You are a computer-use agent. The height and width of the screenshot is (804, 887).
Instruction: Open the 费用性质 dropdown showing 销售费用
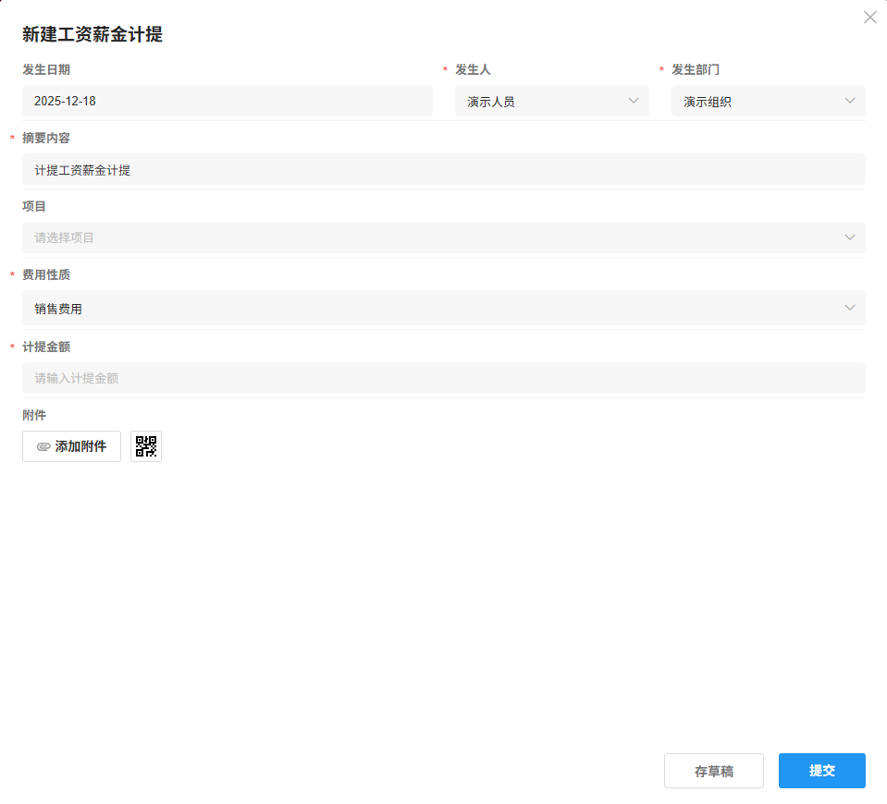coord(444,308)
